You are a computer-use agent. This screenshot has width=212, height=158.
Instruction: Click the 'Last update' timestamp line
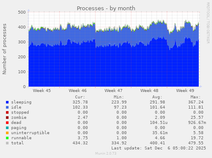pyautogui.click(x=159, y=148)
